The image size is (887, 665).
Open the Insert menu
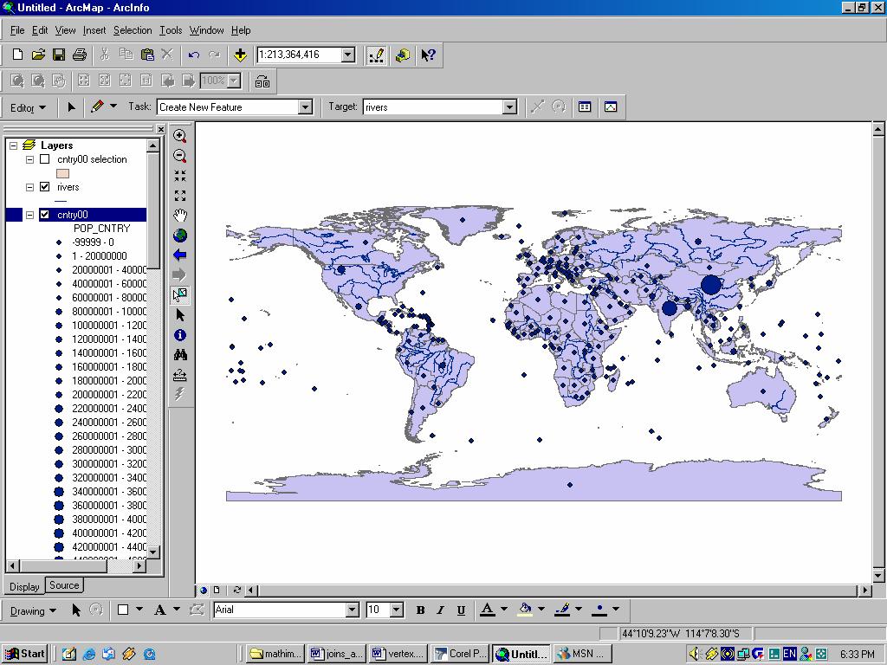(94, 30)
